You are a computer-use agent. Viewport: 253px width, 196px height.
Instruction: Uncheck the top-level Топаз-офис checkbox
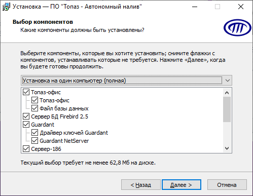click(x=26, y=92)
